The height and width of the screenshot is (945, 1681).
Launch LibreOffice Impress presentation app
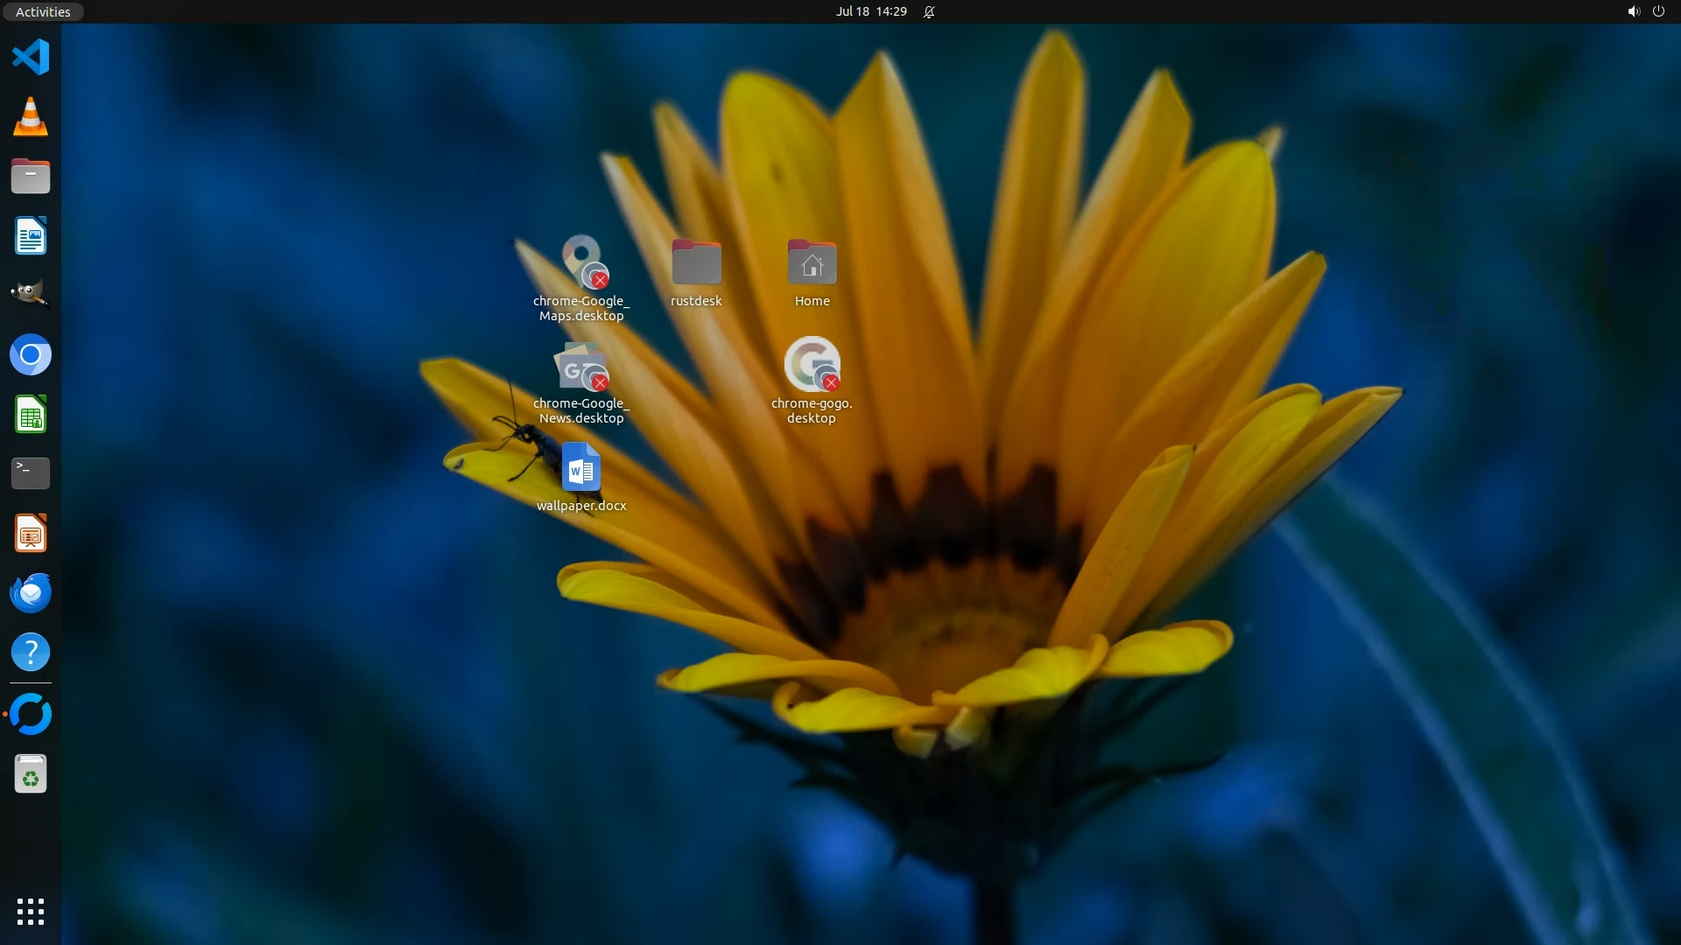point(31,534)
